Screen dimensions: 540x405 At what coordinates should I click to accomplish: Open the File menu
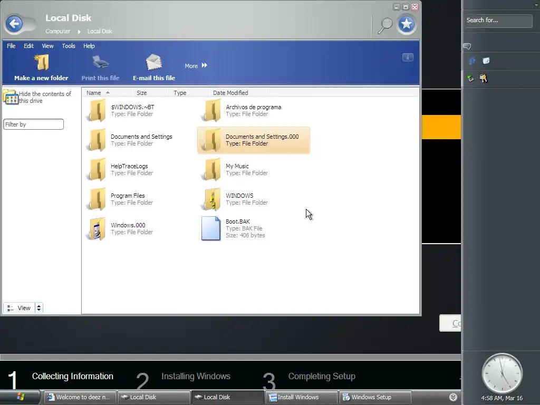12,46
